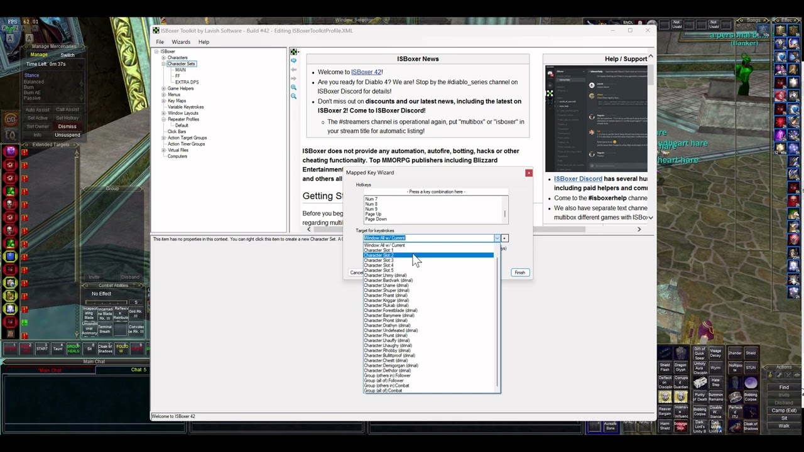Open the ISBoxer 42 link
This screenshot has height=452, width=804.
pyautogui.click(x=366, y=72)
